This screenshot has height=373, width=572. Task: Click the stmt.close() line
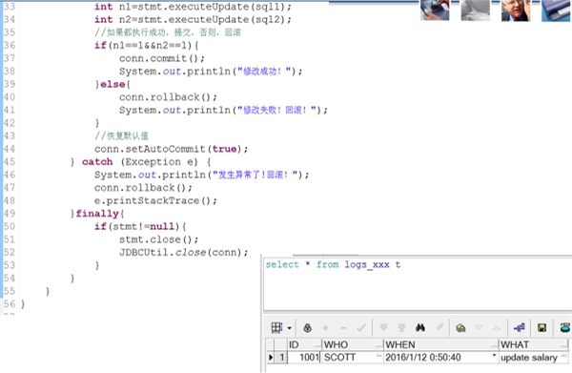[158, 239]
